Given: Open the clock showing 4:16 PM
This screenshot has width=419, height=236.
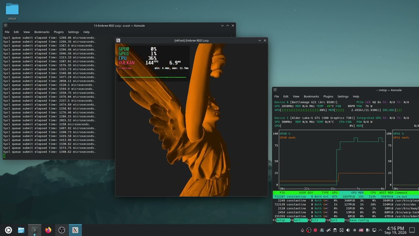Looking at the screenshot, I should (x=395, y=230).
